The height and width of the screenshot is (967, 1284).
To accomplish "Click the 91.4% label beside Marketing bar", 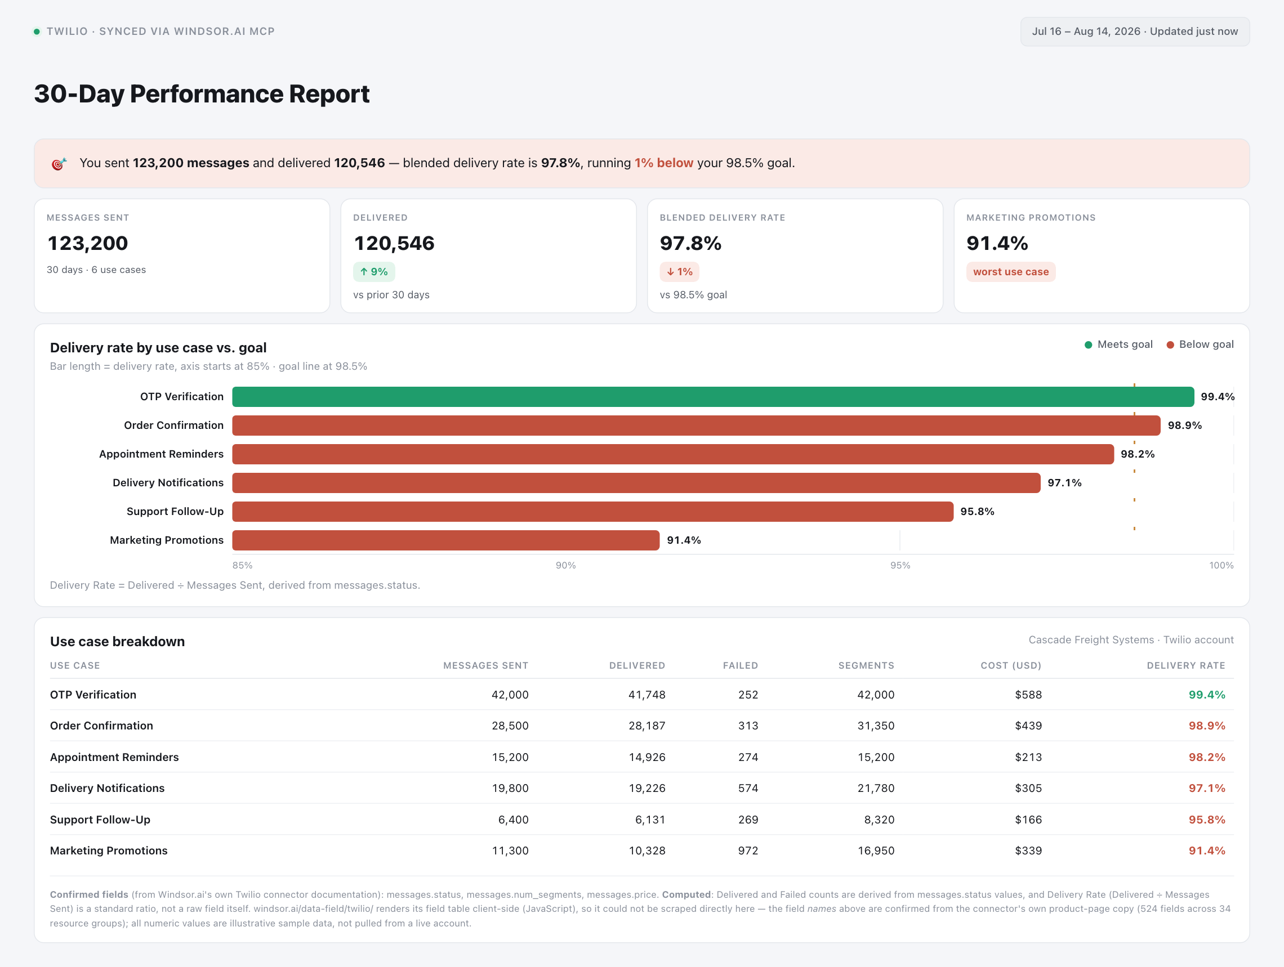I will pyautogui.click(x=684, y=540).
